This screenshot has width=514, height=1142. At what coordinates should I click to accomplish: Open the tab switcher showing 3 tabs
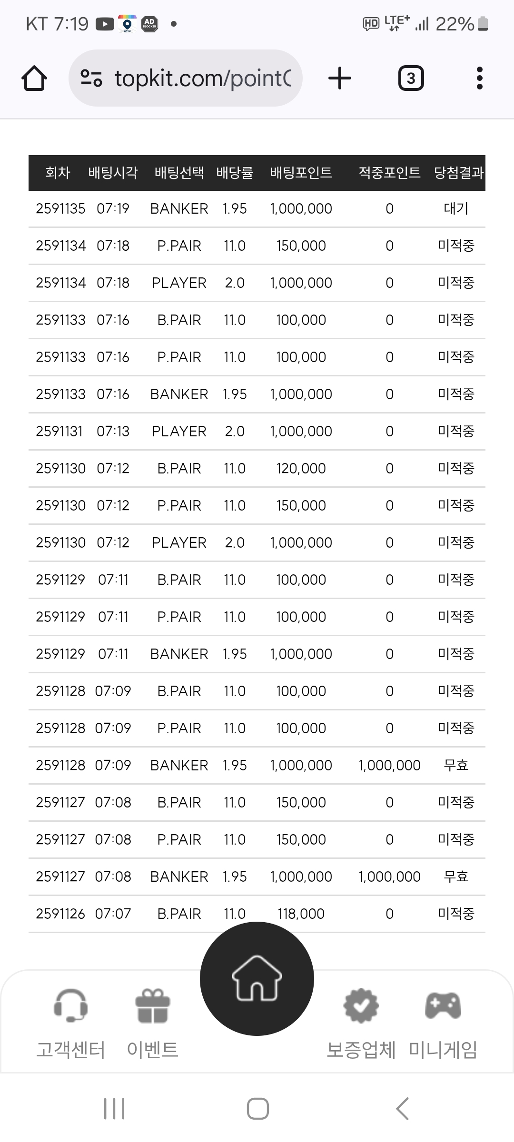(x=411, y=78)
